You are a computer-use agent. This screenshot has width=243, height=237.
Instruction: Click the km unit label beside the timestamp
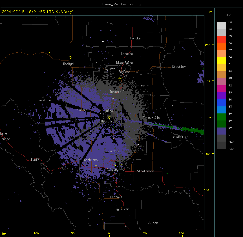pyautogui.click(x=210, y=12)
